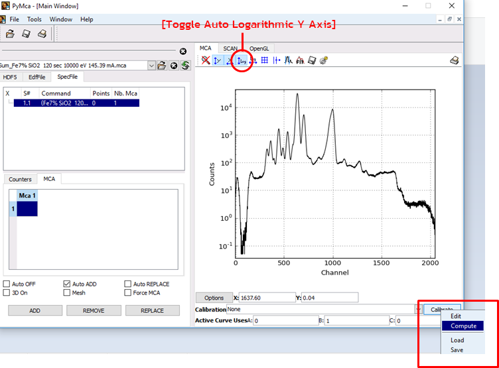This screenshot has height=368, width=499.
Task: Switch to the Counters tab
Action: pos(21,179)
